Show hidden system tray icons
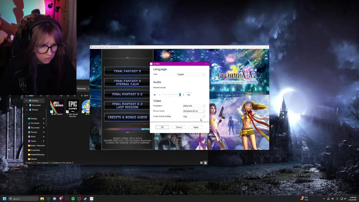359x202 pixels. (x=324, y=199)
